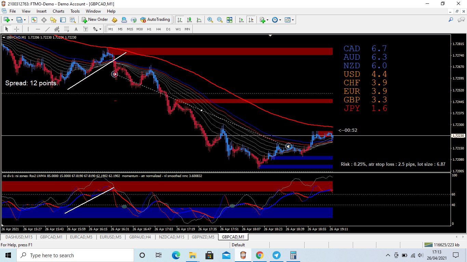
Task: Click the chart header collapse triangle GBPCAD,M1
Action: (4, 37)
